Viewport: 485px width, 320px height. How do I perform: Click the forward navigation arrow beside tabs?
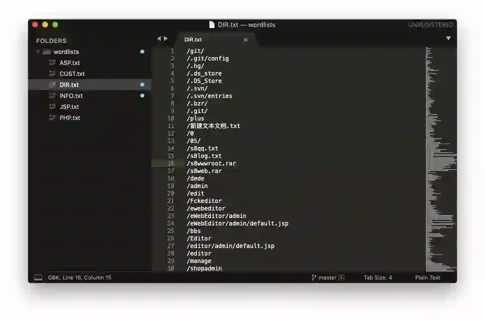[166, 38]
